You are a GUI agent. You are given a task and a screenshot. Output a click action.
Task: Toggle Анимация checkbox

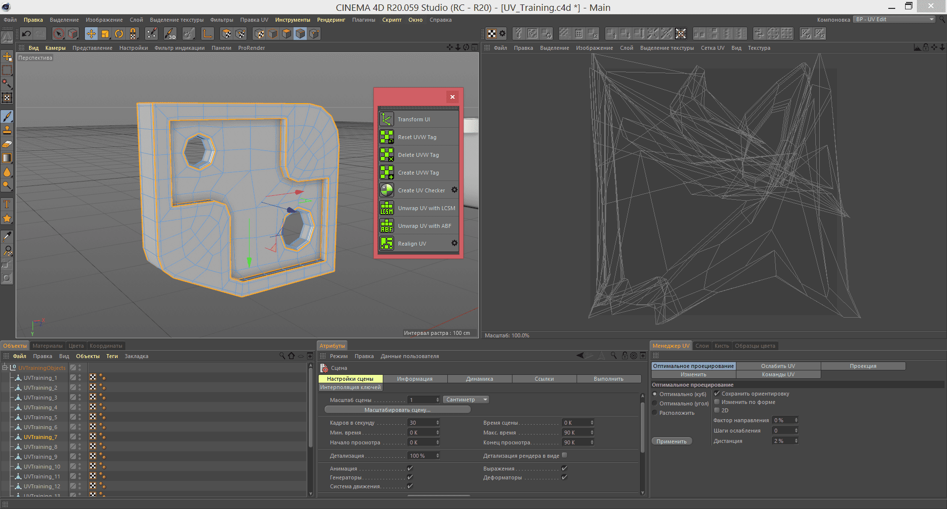tap(410, 469)
